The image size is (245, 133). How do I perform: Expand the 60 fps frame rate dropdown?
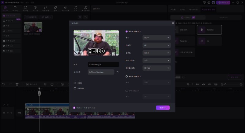(156, 68)
